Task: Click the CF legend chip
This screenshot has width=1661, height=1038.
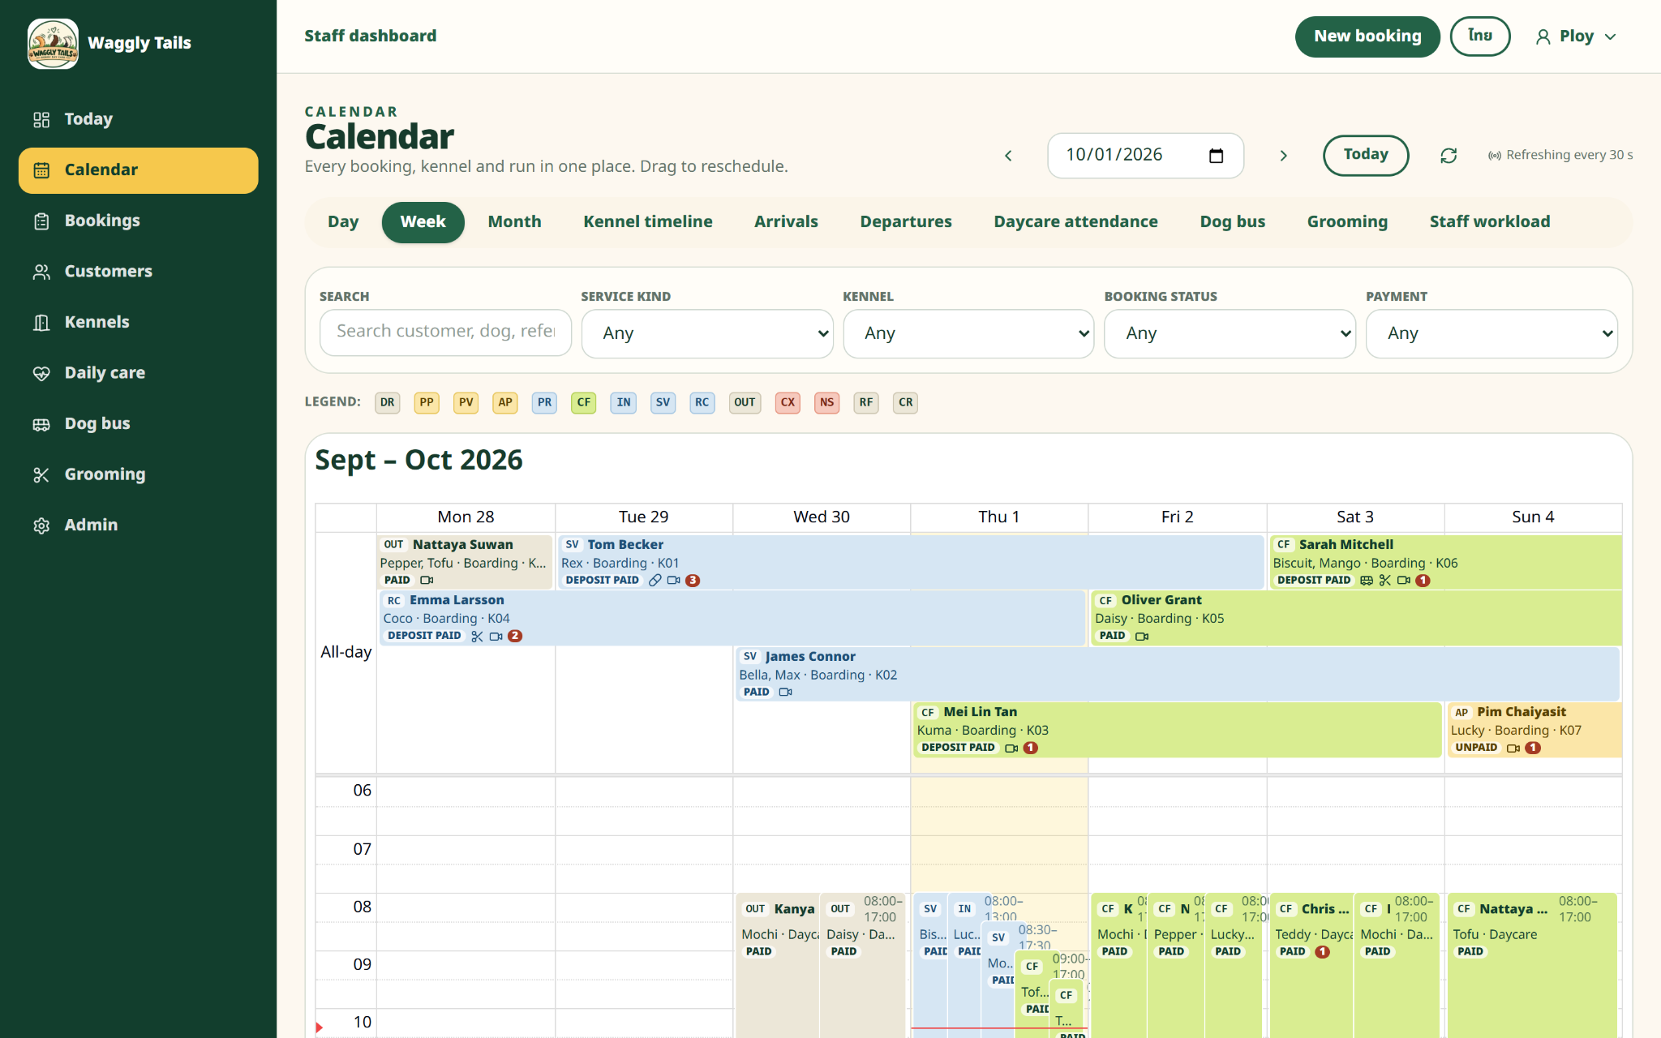Action: pos(583,403)
